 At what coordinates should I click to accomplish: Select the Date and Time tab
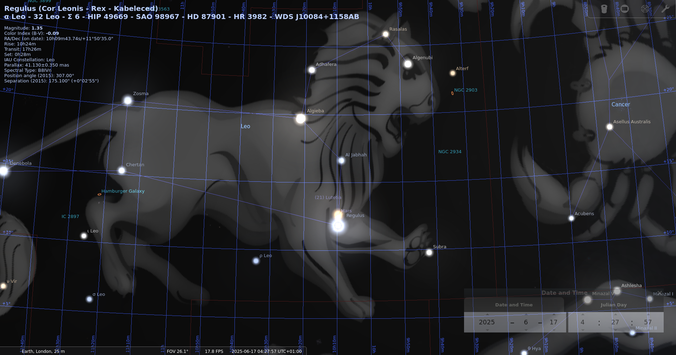coord(514,305)
